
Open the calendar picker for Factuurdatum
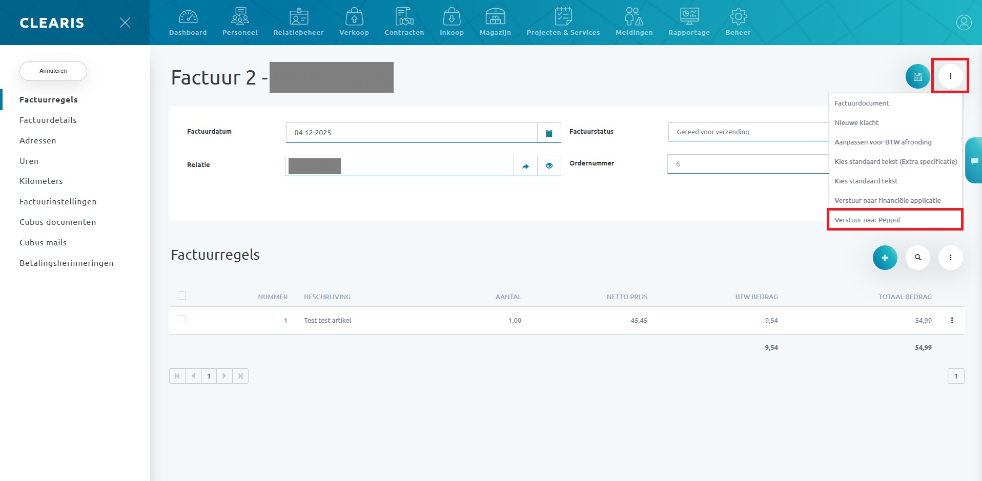549,133
